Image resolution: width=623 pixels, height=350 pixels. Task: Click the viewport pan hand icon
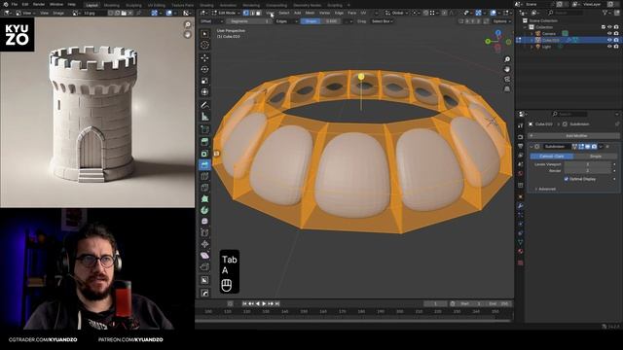[507, 69]
